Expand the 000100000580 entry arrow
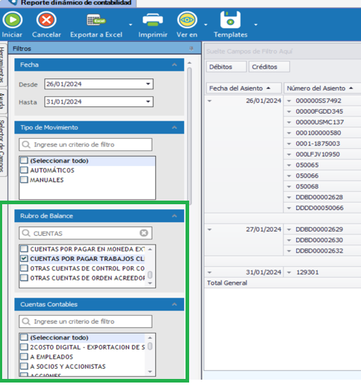This screenshot has width=361, height=389. pos(289,133)
